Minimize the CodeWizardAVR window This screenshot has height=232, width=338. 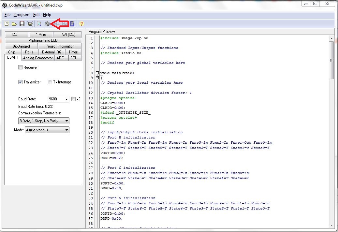tap(306, 4)
